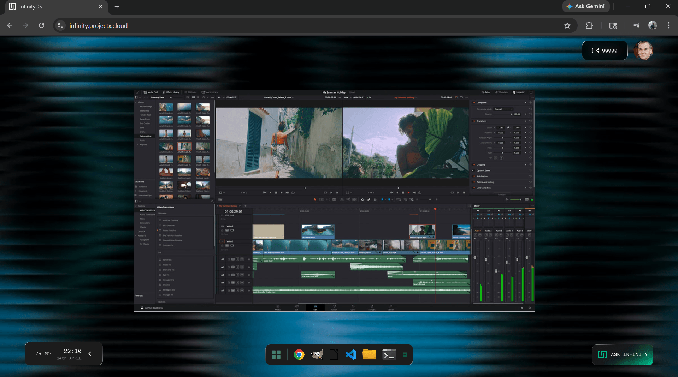Collapse the Master bin tree
678x377 pixels.
136,102
